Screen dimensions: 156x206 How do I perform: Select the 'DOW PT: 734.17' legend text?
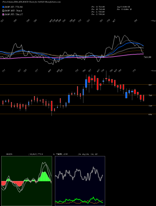(x=14, y=15)
